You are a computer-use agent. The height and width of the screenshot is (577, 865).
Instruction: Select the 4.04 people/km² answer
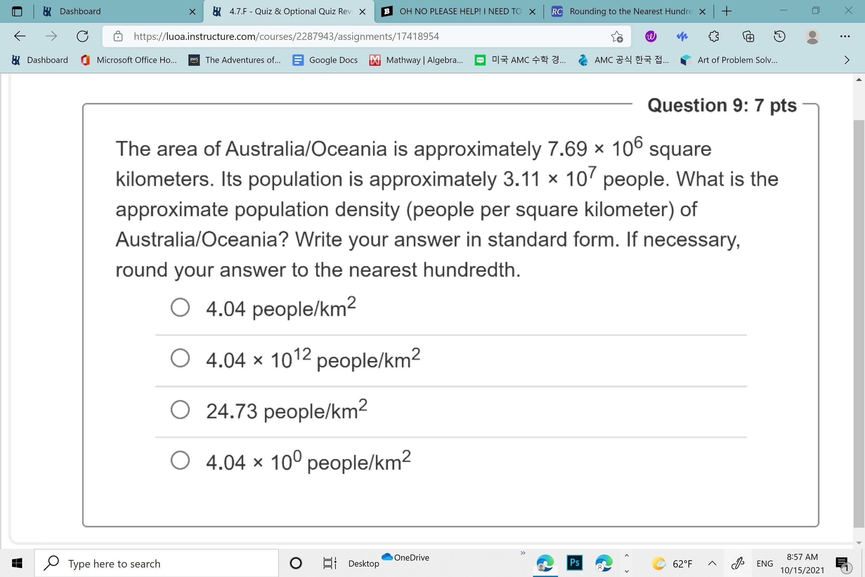point(180,307)
